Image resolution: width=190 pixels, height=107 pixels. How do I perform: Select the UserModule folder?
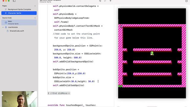coord(13,27)
